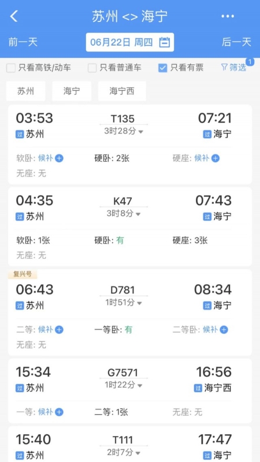Expand K47 duration 3时8分 stops arrow
Viewport: 260px width, 462px height.
point(138,214)
